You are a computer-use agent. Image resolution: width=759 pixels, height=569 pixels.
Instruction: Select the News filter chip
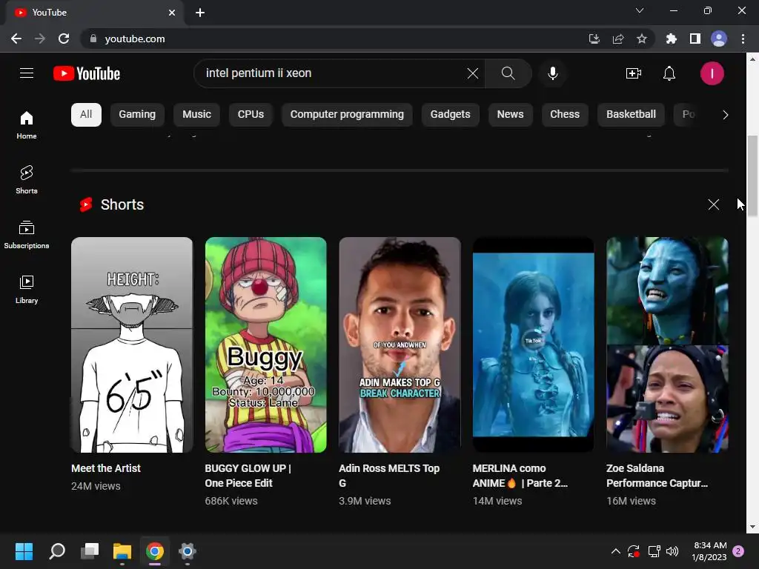coord(510,115)
